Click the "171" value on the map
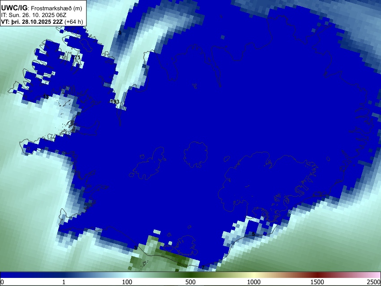This screenshot has width=381, height=286. pos(76,57)
